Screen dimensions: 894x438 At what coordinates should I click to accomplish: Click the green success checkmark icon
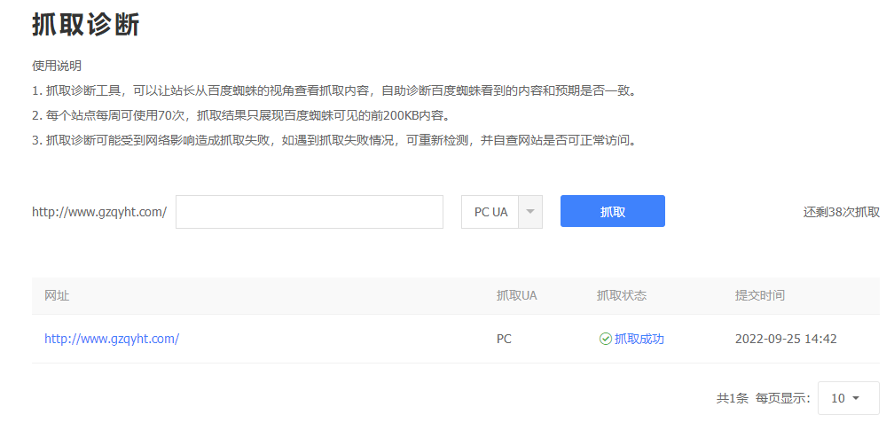606,339
